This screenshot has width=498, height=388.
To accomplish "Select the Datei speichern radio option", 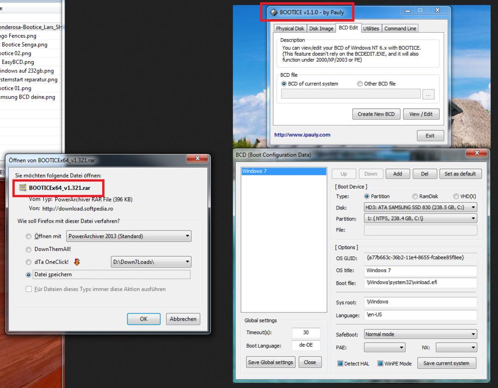I will tap(29, 275).
